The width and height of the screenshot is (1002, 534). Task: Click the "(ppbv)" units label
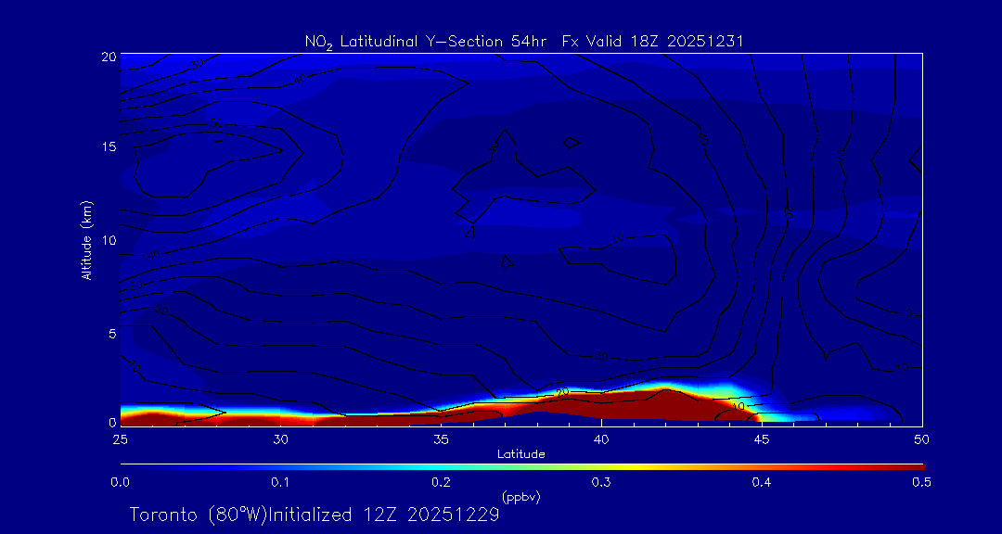tap(520, 497)
